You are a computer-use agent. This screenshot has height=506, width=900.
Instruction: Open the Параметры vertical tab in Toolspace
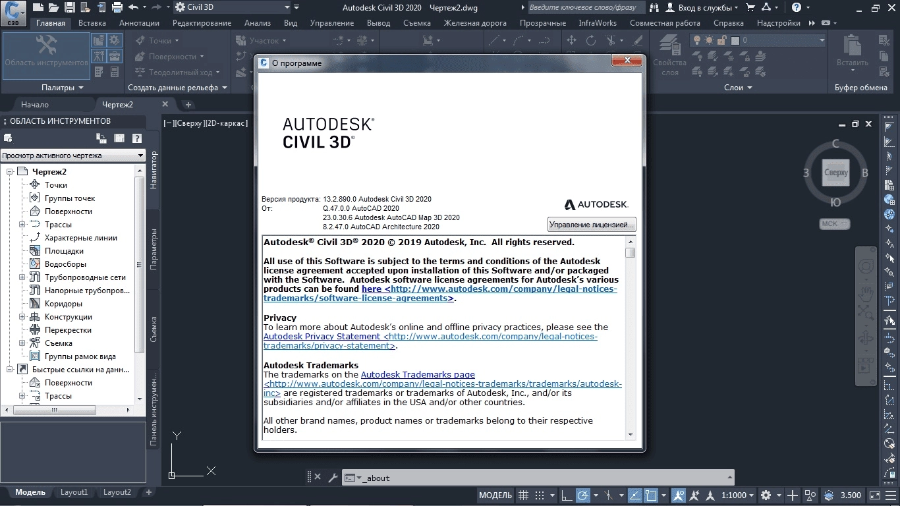tap(153, 248)
